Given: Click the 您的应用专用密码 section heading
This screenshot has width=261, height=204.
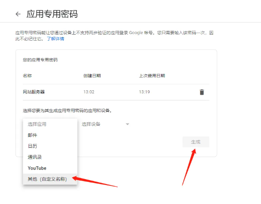Looking at the screenshot, I should pos(40,60).
